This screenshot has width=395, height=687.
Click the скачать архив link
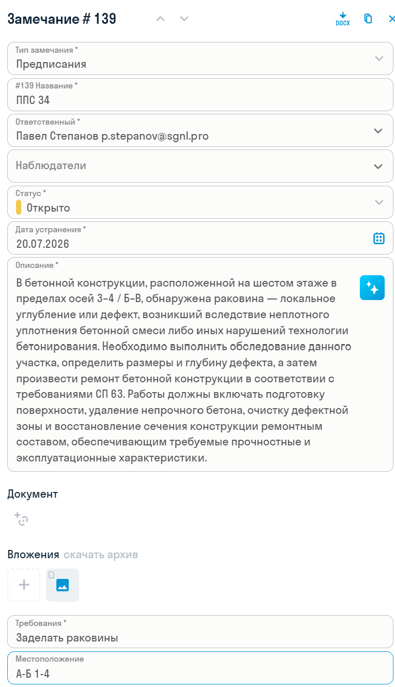pyautogui.click(x=101, y=555)
